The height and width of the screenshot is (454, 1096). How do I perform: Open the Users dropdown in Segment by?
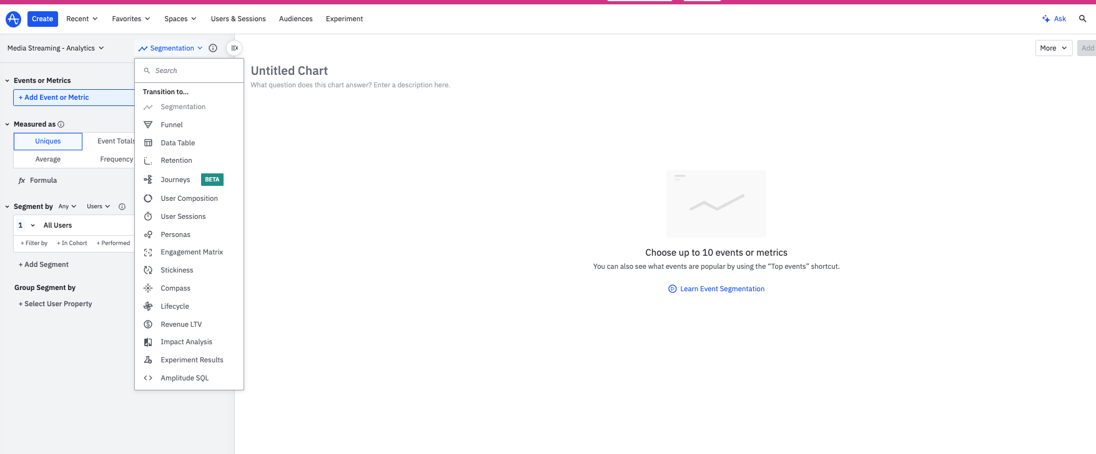click(98, 206)
